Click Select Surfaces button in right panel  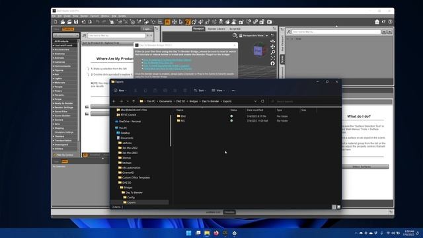point(365,167)
